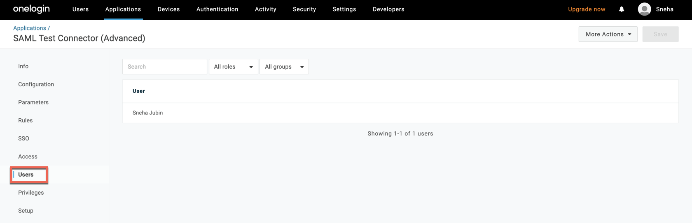Viewport: 692px width, 223px height.
Task: Go back via Applications breadcrumb
Action: click(x=30, y=28)
